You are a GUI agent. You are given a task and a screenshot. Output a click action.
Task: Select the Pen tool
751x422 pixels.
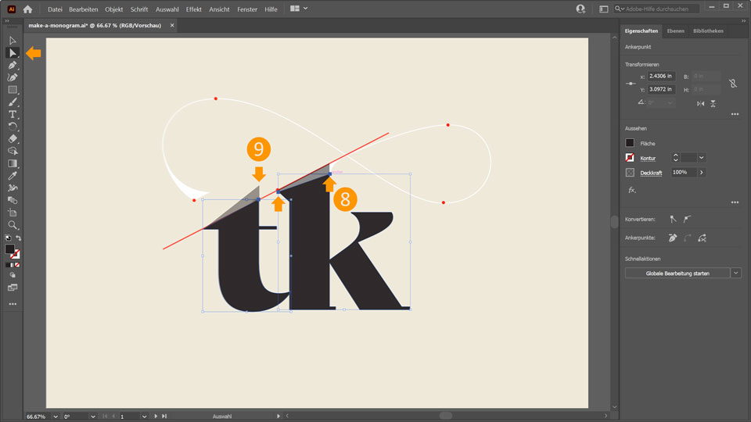[13, 65]
